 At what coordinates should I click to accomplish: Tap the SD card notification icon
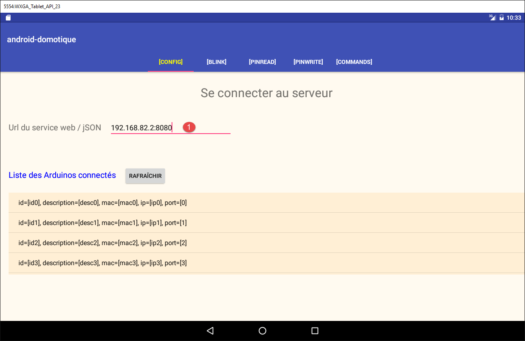pyautogui.click(x=8, y=18)
